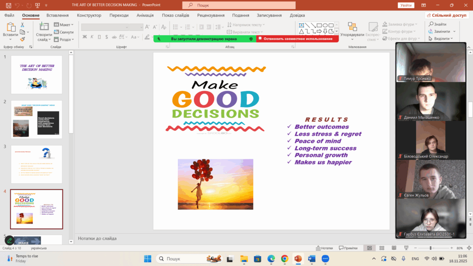
Task: Stop screen sharing with red button
Action: click(x=298, y=39)
